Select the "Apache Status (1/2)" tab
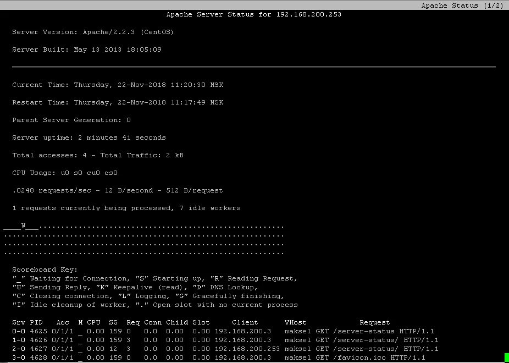 pyautogui.click(x=462, y=5)
